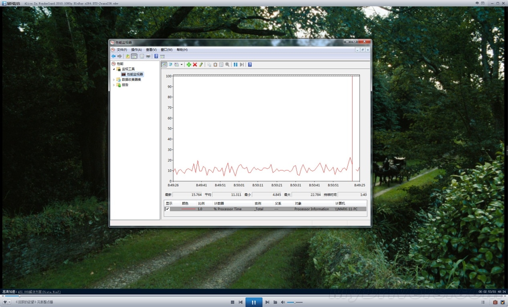This screenshot has height=307, width=508.
Task: Click the blue help icon in graph toolbar
Action: (x=250, y=65)
